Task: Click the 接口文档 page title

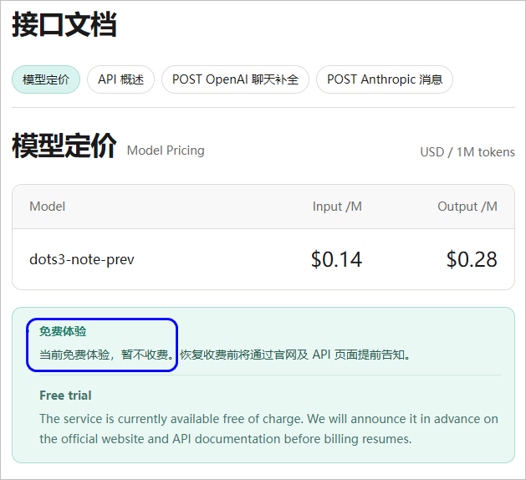Action: click(64, 24)
